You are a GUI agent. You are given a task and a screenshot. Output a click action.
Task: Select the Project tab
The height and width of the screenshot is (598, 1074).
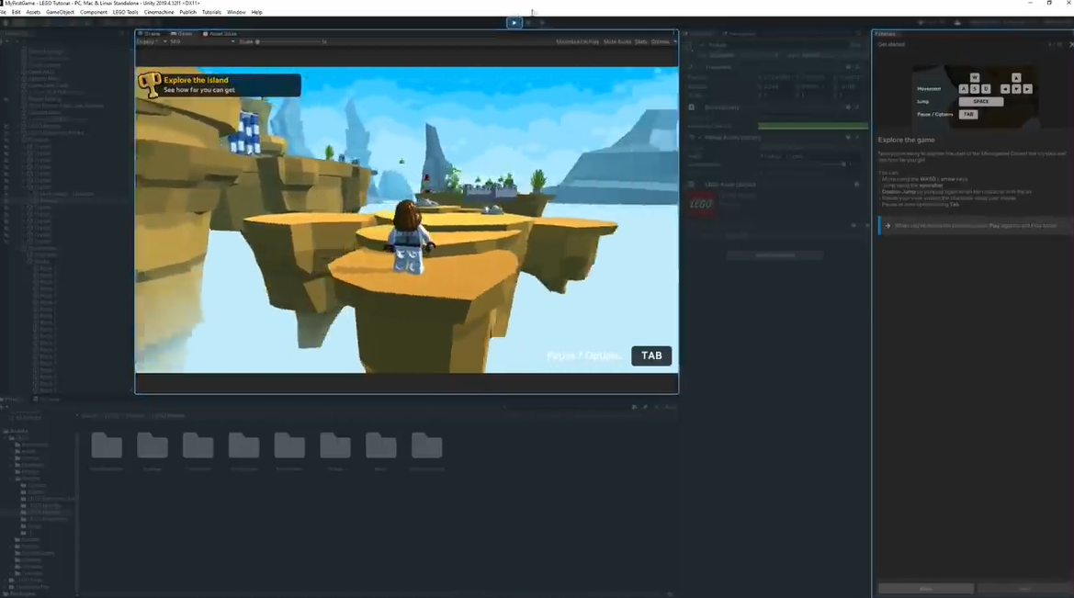(x=13, y=399)
